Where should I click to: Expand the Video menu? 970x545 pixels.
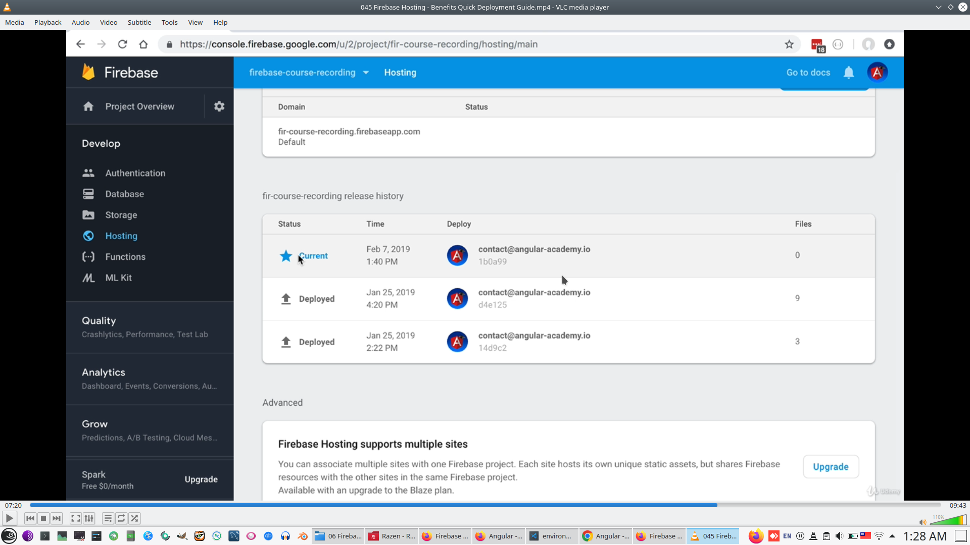coord(108,22)
